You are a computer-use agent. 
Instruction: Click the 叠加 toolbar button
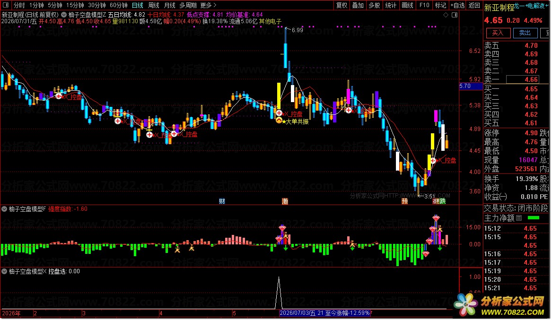click(x=358, y=5)
